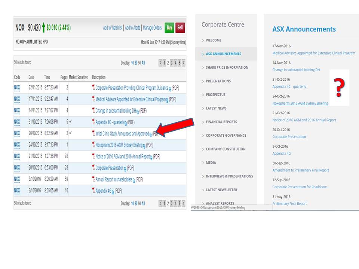
Task: Open PDF icon for Medical Advisors Appointed announcement
Action: (93, 99)
